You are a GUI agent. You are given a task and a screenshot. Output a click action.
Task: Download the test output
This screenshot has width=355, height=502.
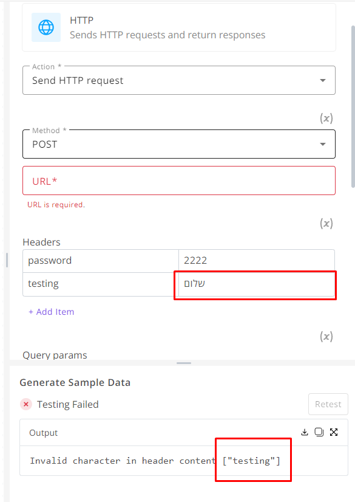click(305, 432)
